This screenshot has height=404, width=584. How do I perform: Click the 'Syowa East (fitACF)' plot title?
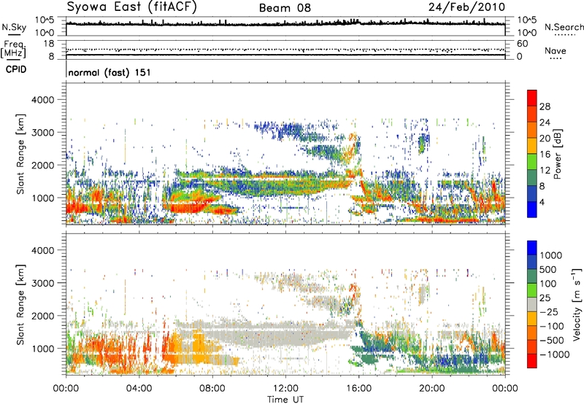132,7
